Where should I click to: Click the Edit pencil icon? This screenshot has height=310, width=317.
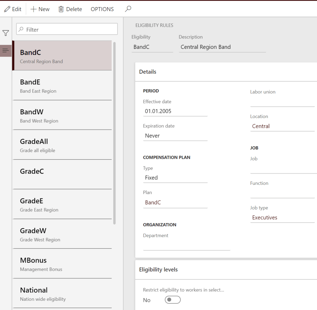(7, 9)
